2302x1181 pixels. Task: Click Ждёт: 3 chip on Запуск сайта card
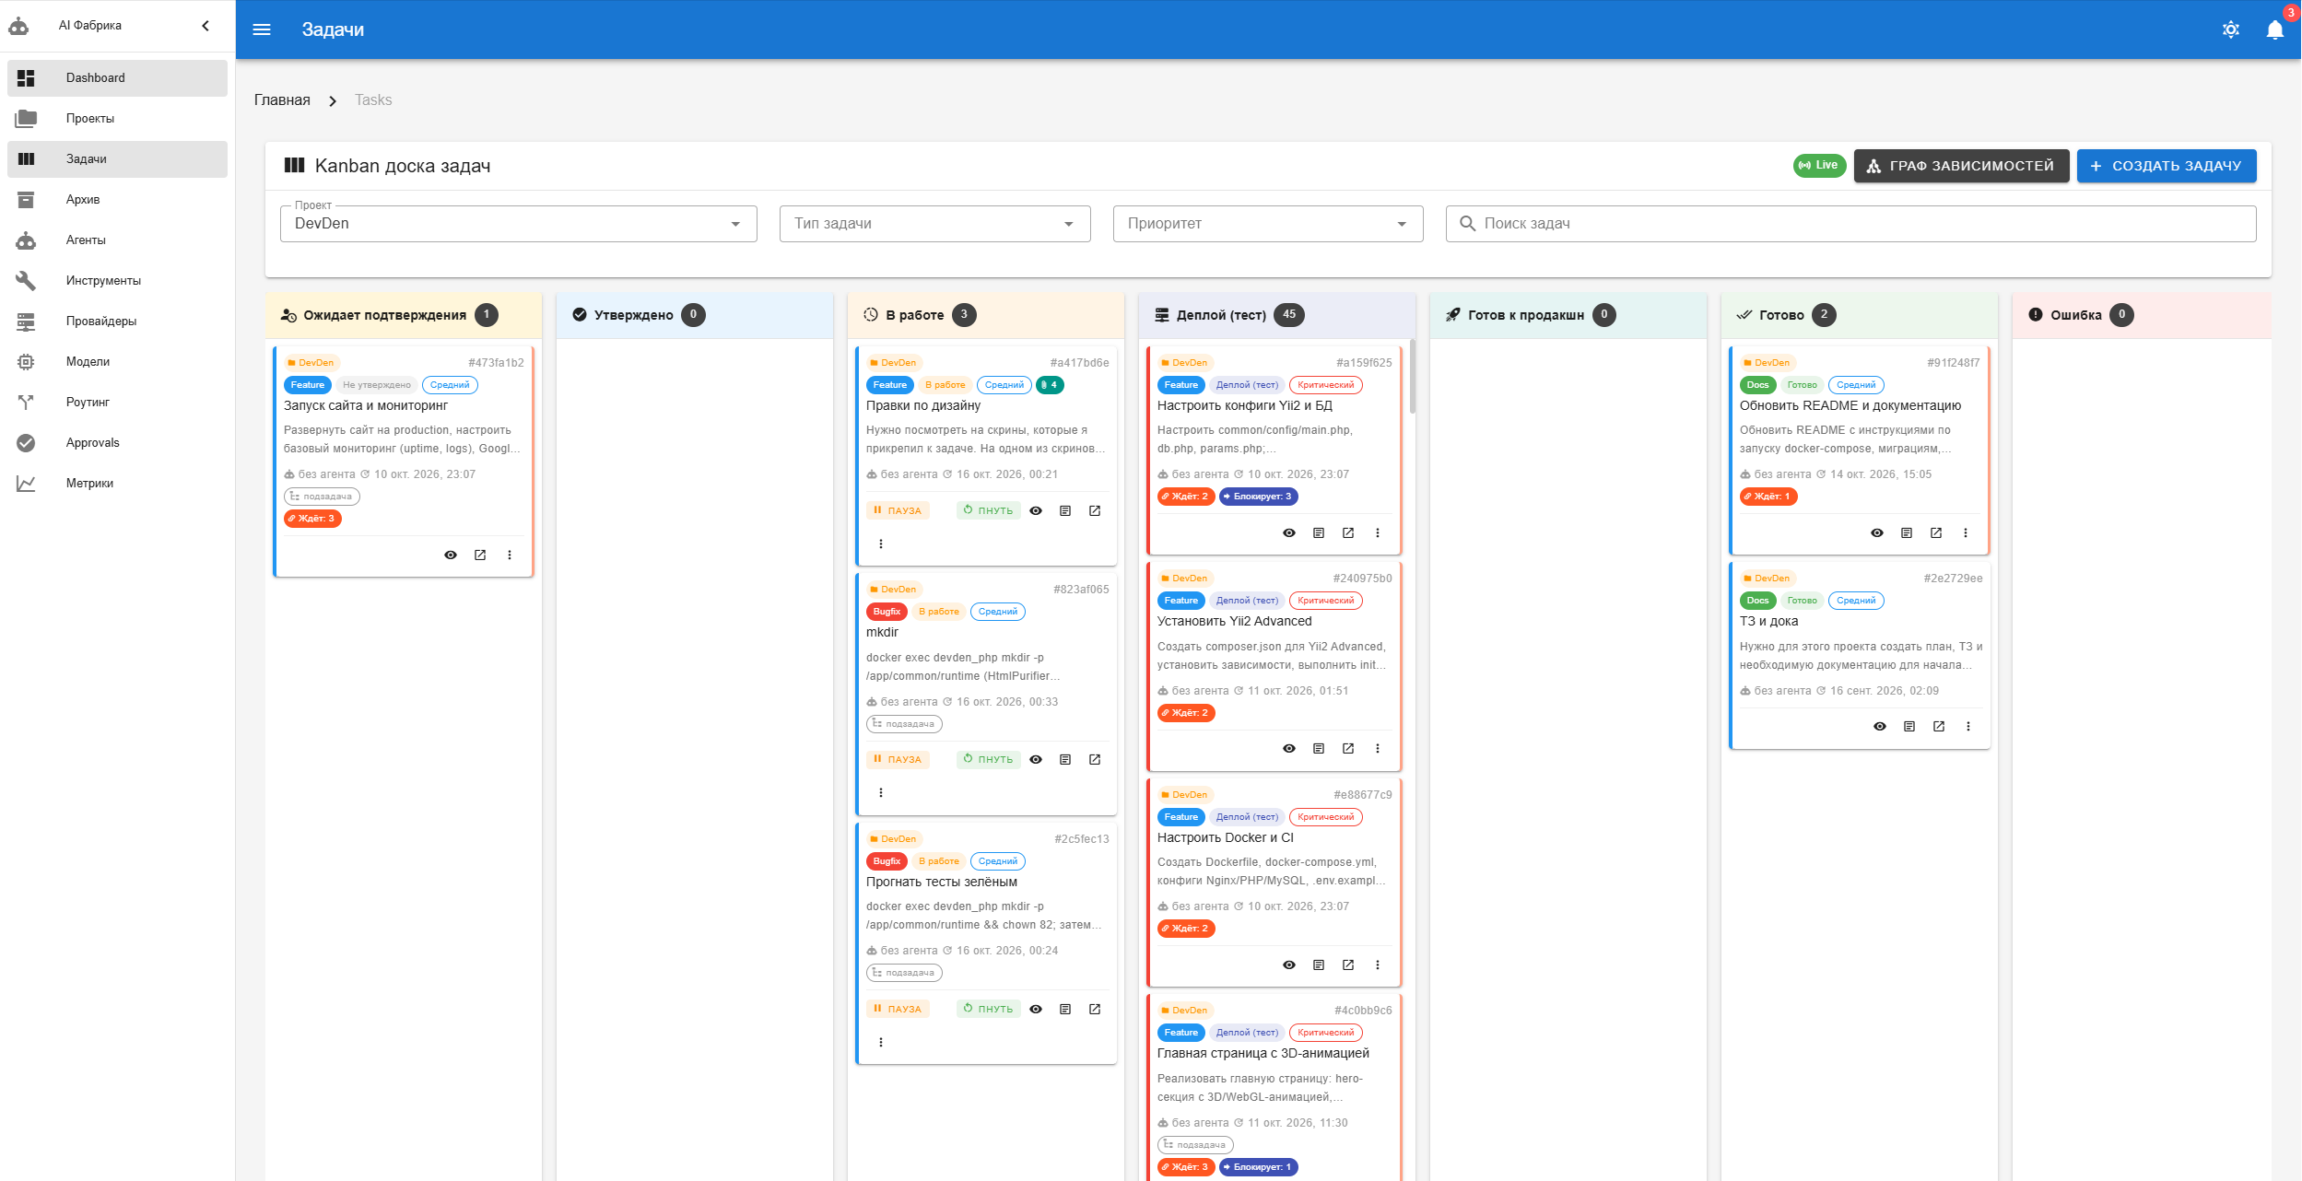(x=312, y=519)
